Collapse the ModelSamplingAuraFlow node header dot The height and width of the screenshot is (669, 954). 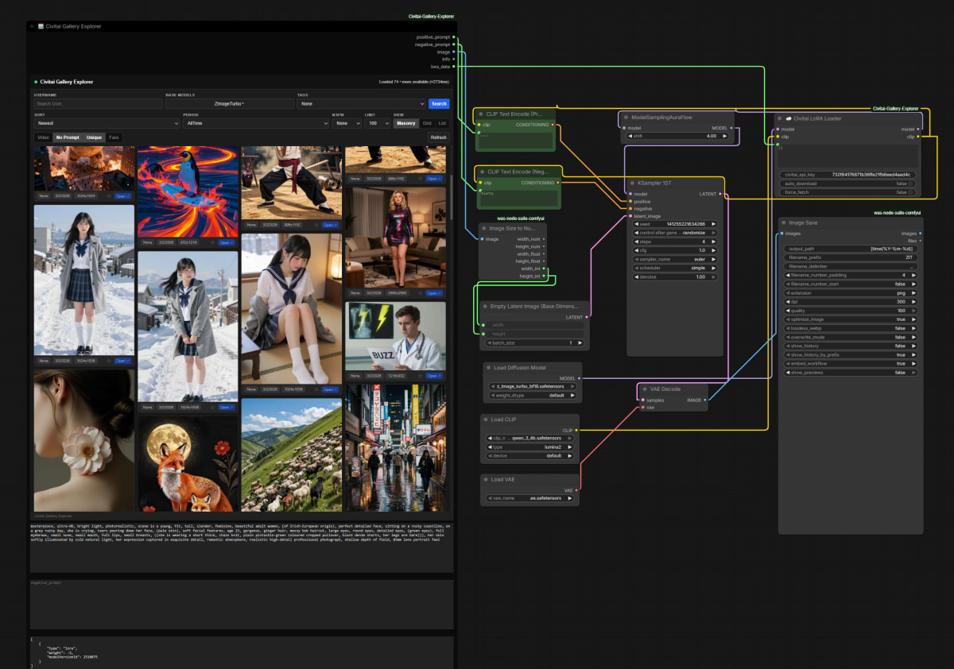point(626,118)
